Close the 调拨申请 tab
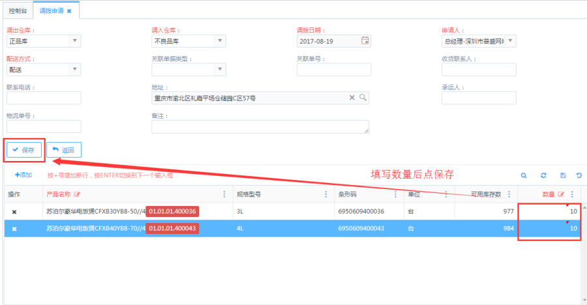Screen dimensions: 587x305 coord(69,11)
